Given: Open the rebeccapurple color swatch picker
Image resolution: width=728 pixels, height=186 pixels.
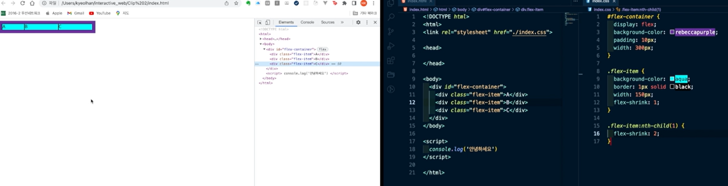Looking at the screenshot, I should (x=672, y=32).
